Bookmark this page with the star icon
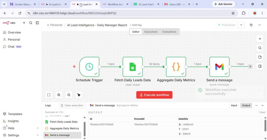The height and width of the screenshot is (140, 267). 233,13
